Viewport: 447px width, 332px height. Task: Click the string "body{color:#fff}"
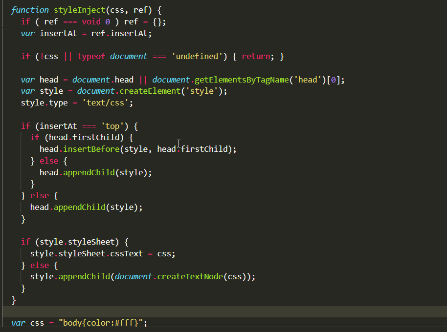click(x=100, y=323)
